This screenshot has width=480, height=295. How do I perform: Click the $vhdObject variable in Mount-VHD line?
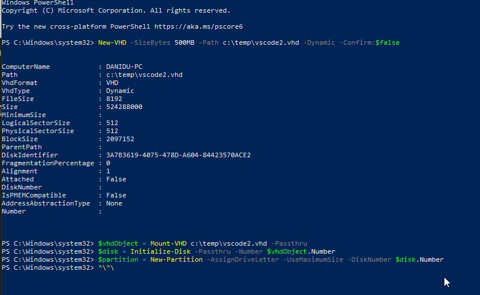tap(118, 243)
